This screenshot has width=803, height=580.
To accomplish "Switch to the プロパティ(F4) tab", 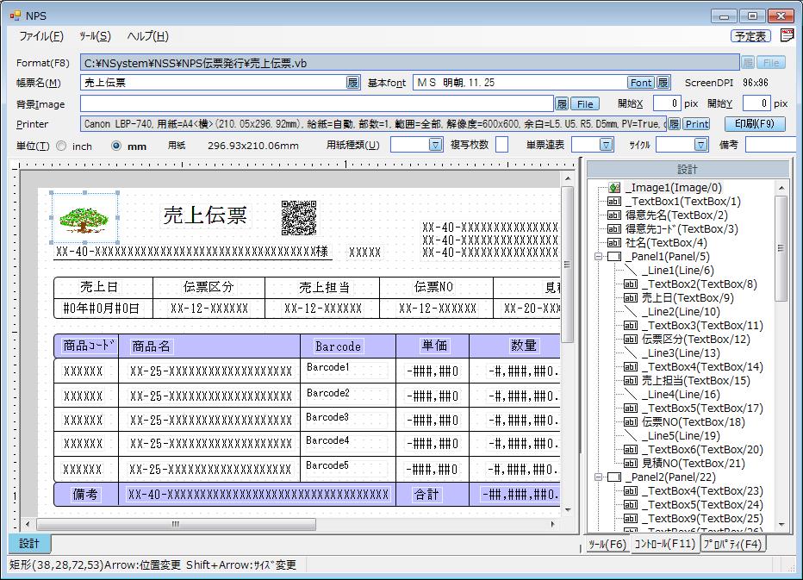I will pyautogui.click(x=732, y=545).
